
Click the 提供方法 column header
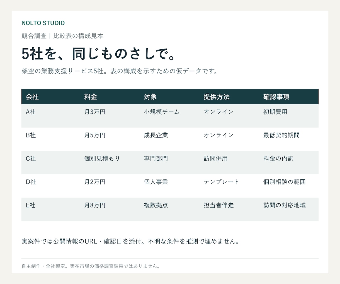(217, 97)
